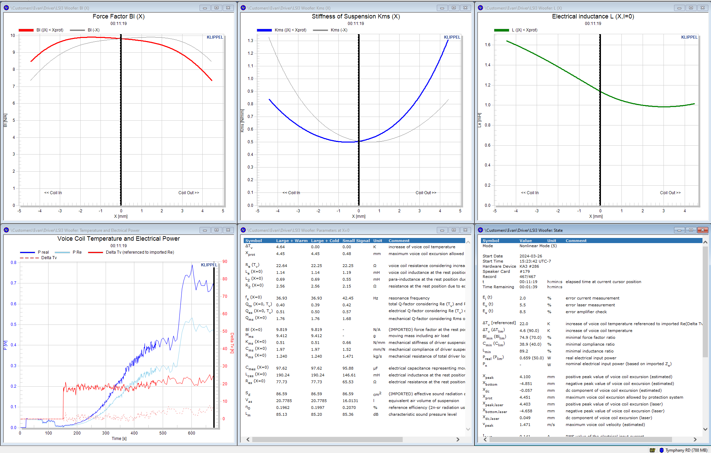Click the L (X) window's app icon

[x=480, y=8]
